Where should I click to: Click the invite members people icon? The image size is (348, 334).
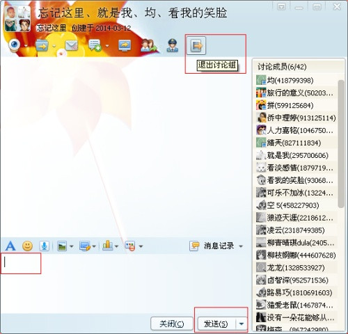click(149, 45)
